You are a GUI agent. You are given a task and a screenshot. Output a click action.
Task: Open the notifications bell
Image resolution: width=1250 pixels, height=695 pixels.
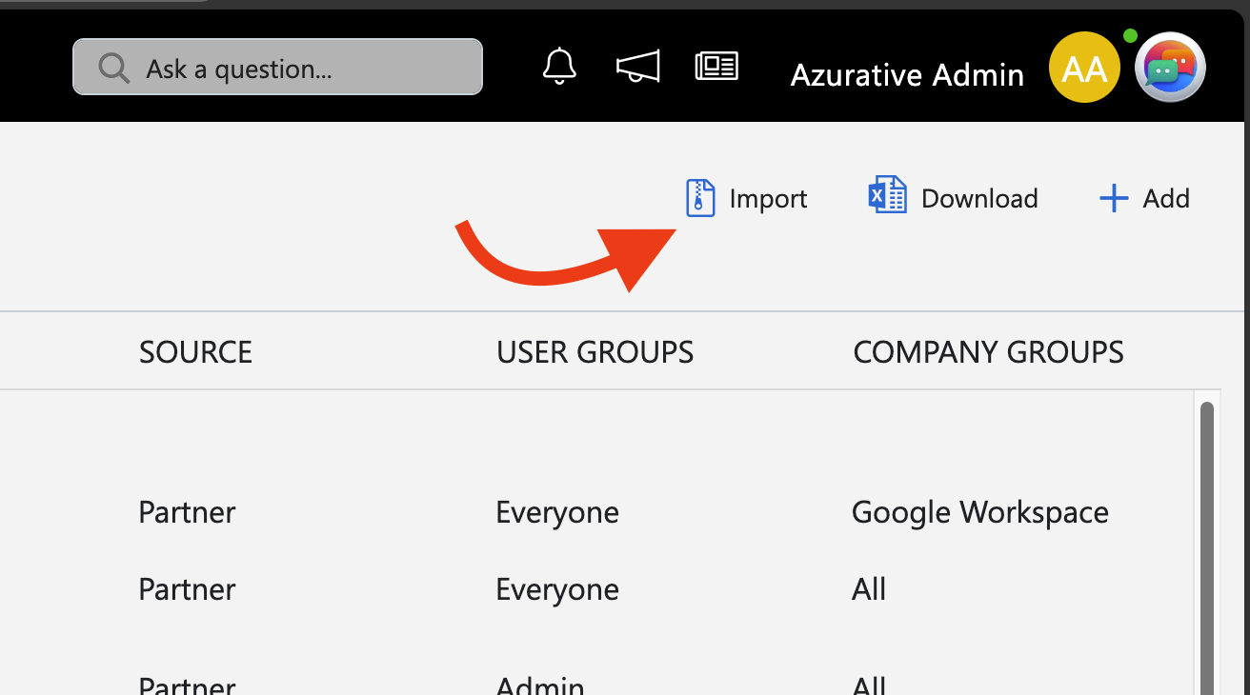559,66
